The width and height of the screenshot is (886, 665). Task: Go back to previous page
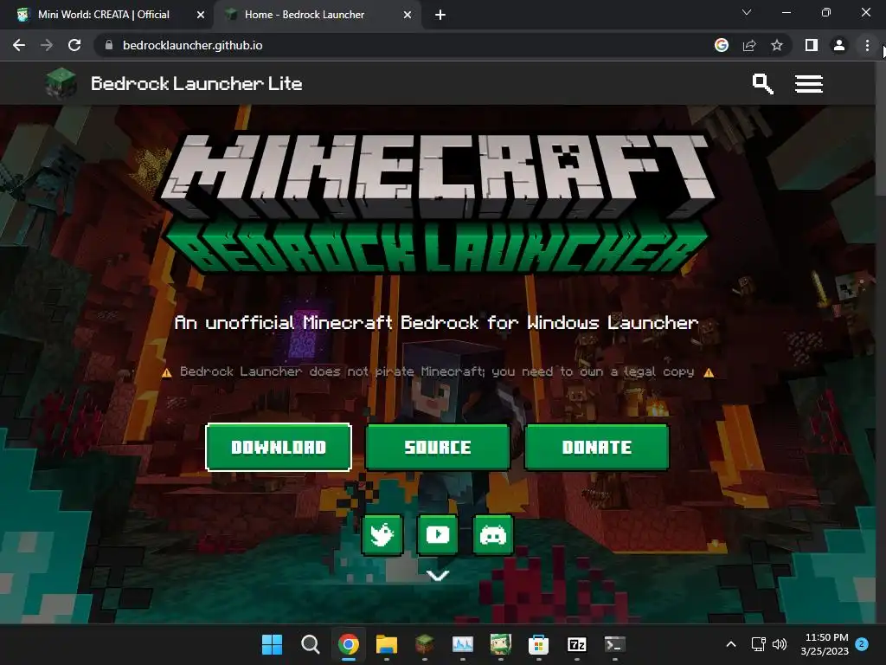19,45
